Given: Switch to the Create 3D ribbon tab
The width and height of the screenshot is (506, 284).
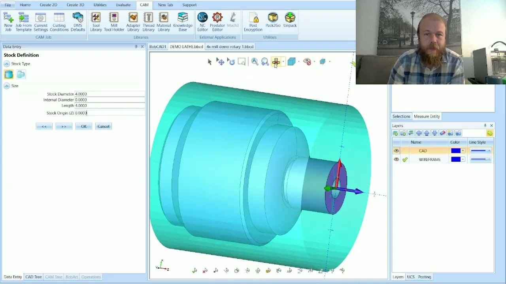Looking at the screenshot, I should (x=75, y=5).
